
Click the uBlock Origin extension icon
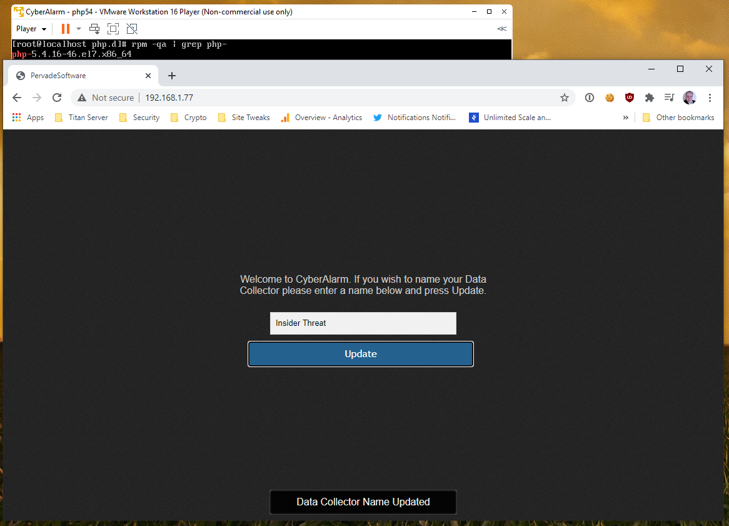tap(630, 98)
